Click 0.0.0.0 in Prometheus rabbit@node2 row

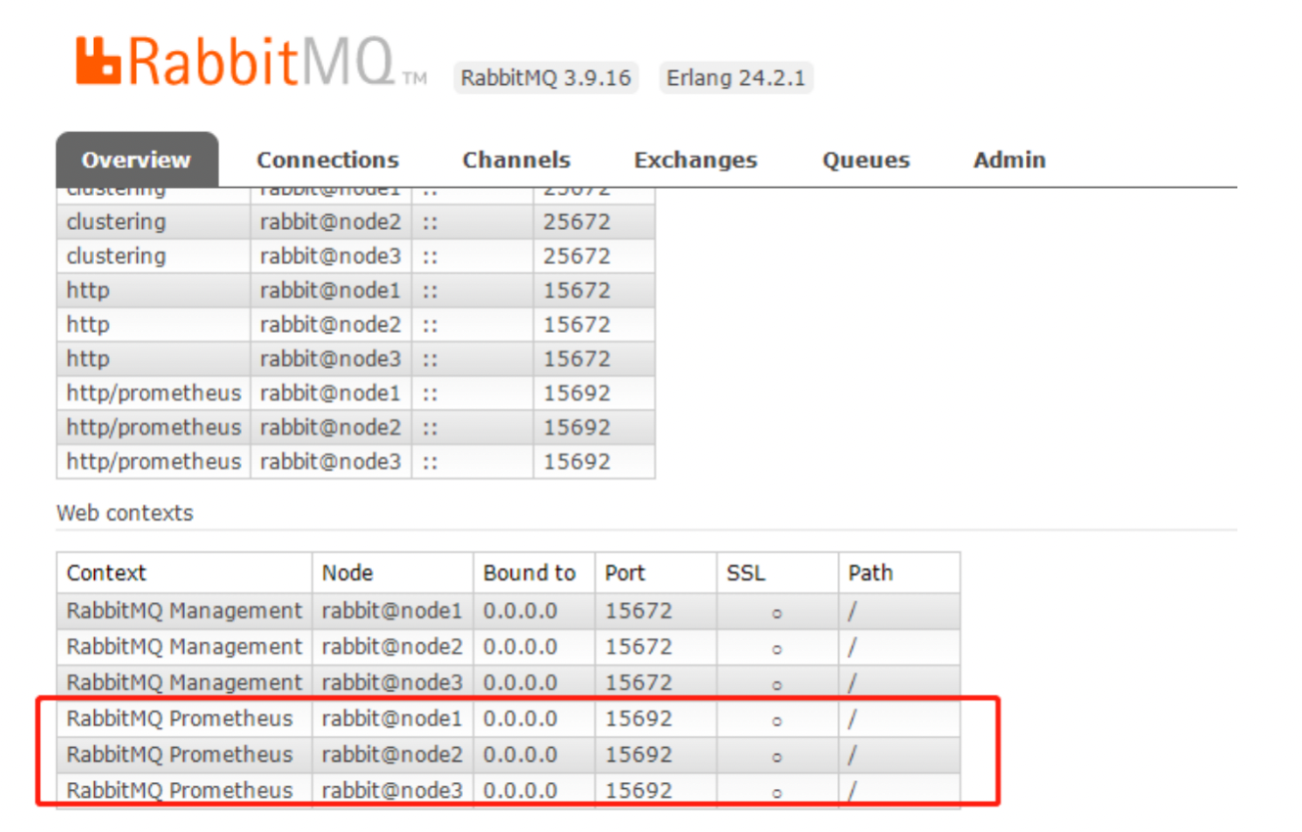tap(520, 755)
